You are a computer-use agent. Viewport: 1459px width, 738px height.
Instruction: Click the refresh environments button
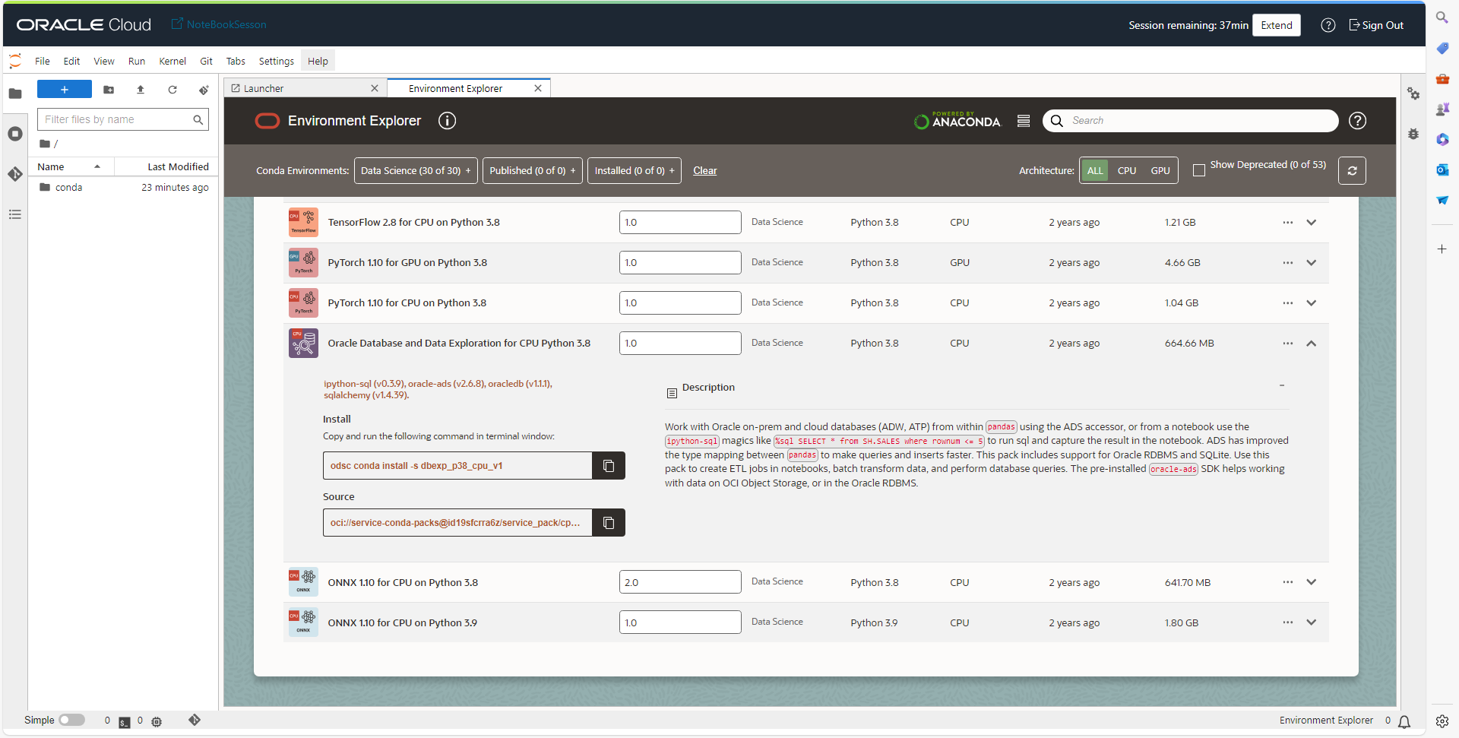coord(1352,171)
